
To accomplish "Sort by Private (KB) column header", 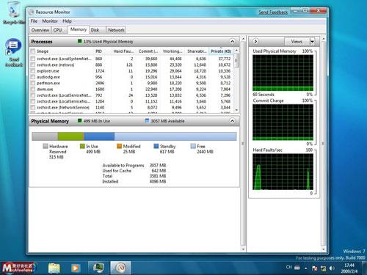I will 221,51.
